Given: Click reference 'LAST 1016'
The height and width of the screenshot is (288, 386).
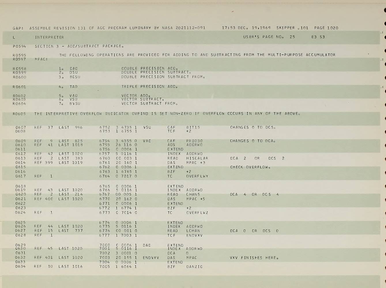Looking at the screenshot, I should pos(71,266).
